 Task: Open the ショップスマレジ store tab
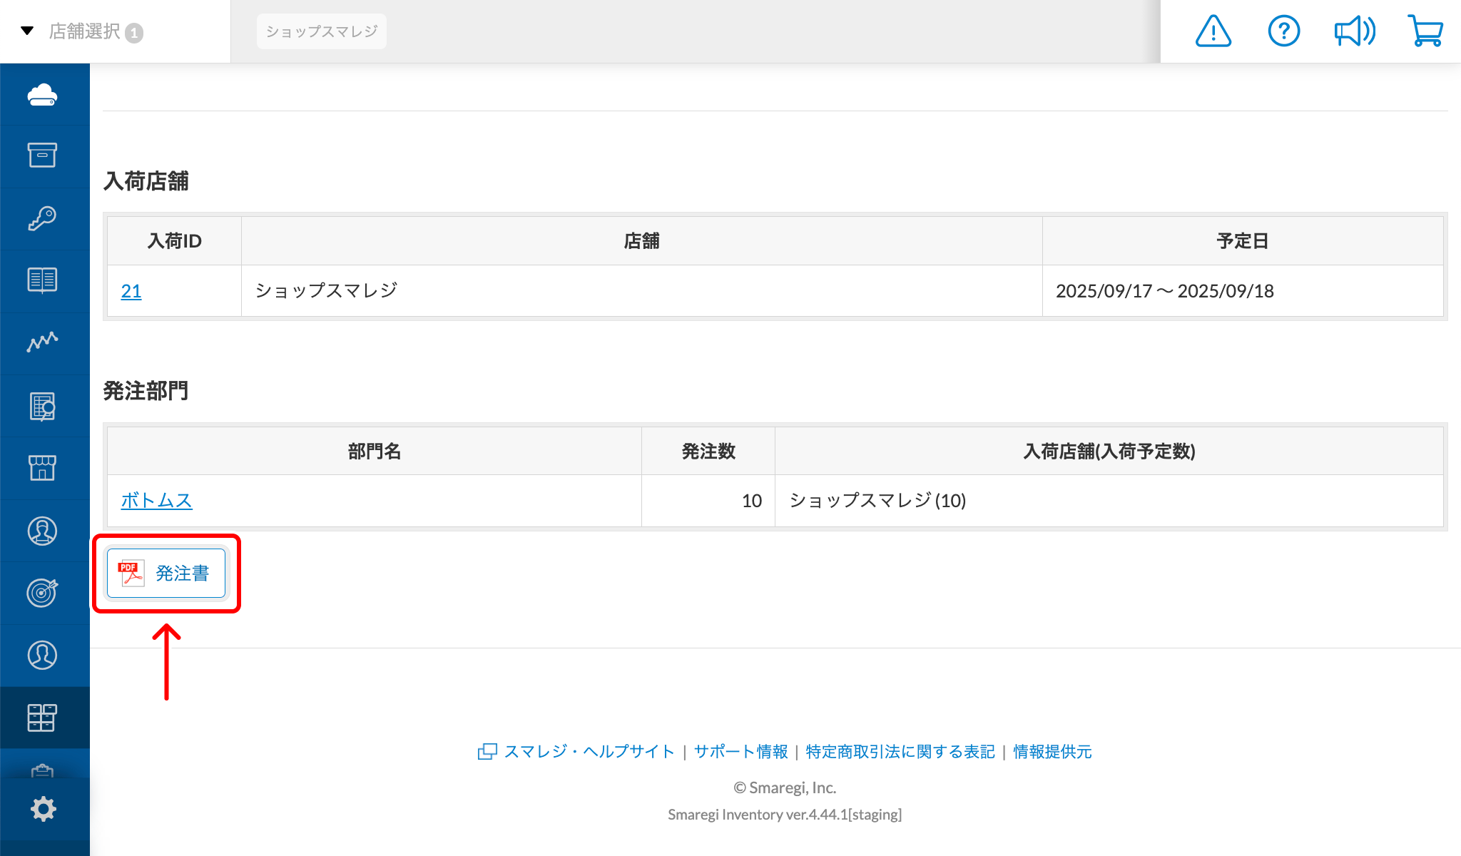pos(321,31)
